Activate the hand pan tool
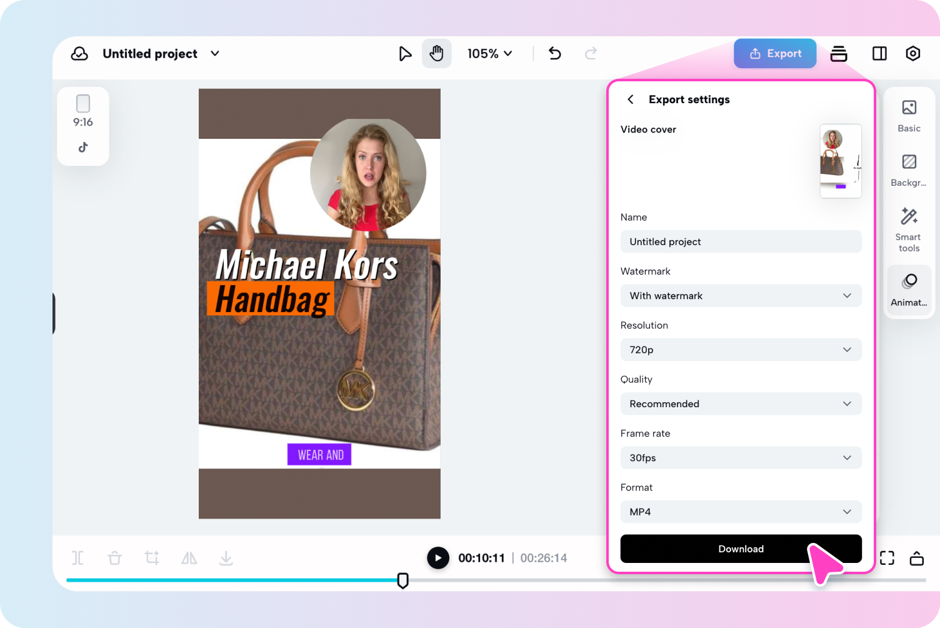This screenshot has height=628, width=940. click(x=436, y=54)
